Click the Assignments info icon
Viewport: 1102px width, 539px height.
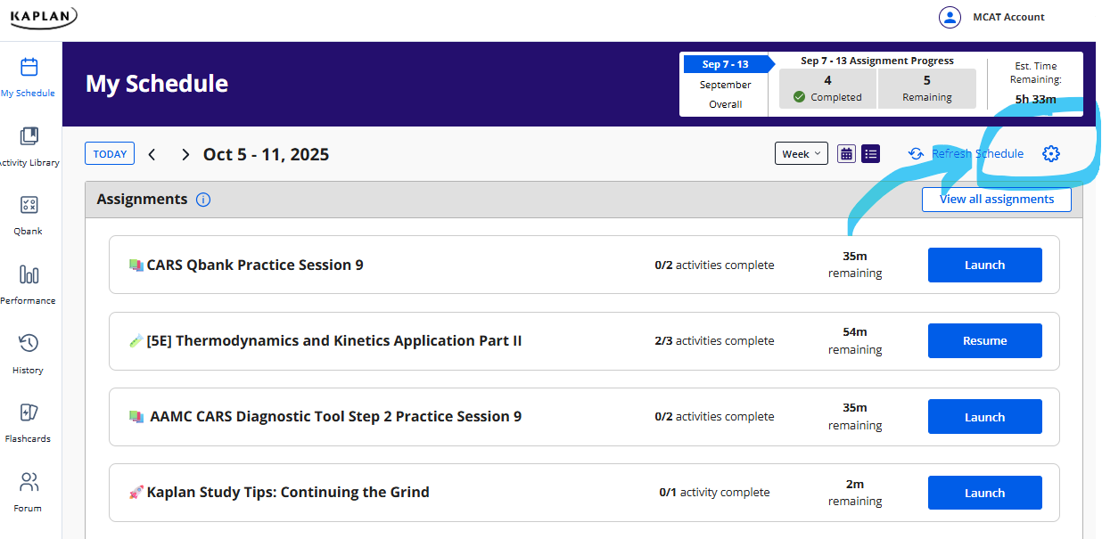pos(203,200)
